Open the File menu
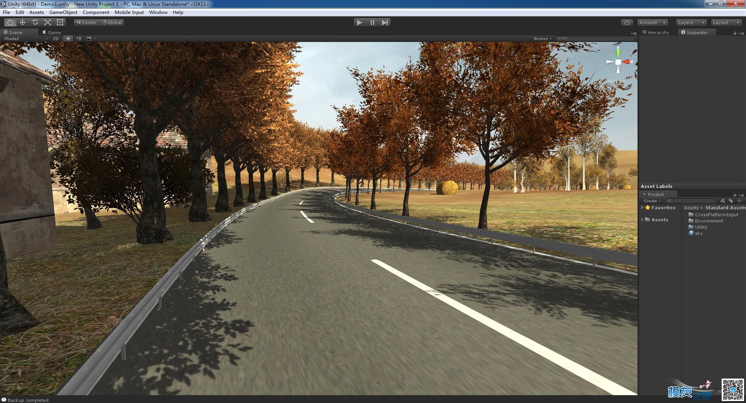The width and height of the screenshot is (746, 403). (x=7, y=12)
